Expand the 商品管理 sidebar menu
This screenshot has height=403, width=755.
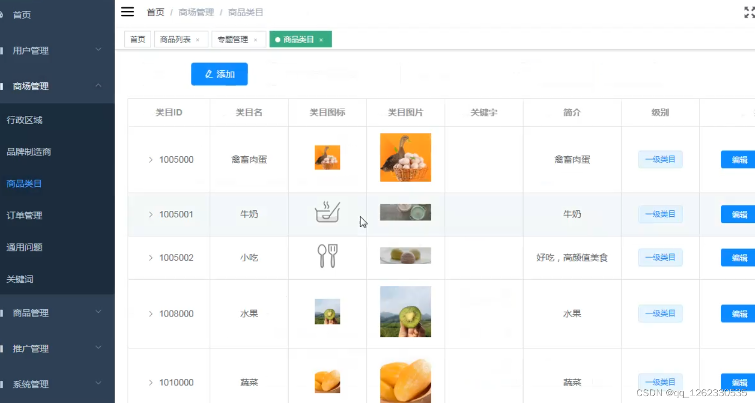tap(31, 312)
